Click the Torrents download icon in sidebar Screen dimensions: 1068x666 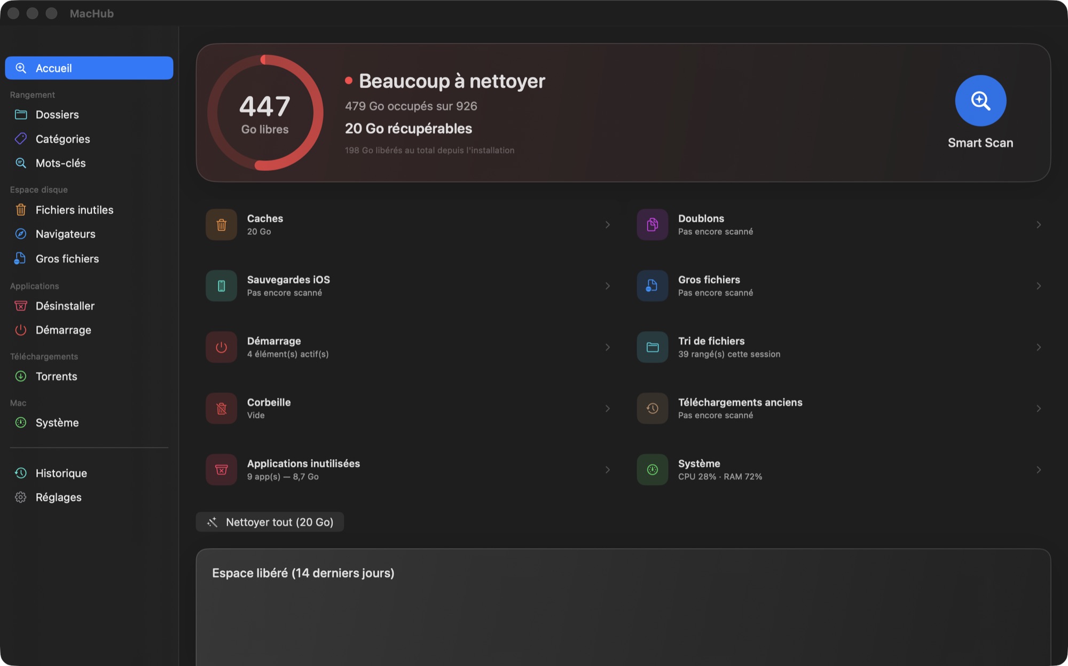(21, 376)
